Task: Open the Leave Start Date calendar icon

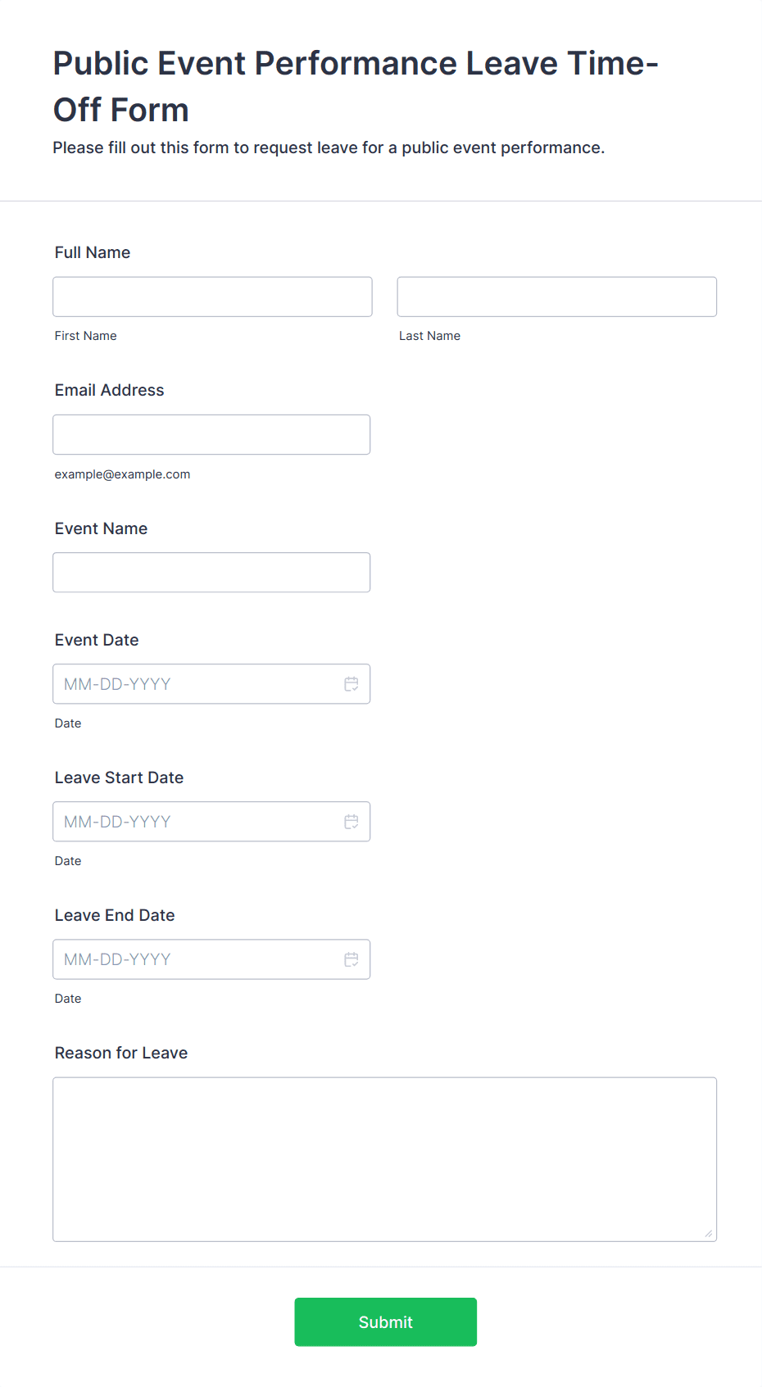Action: [x=351, y=822]
